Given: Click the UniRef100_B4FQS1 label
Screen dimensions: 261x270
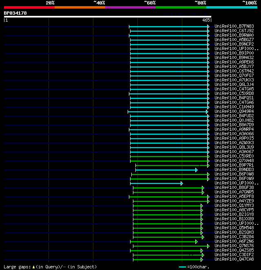Looking at the screenshot, I should coord(234,98).
